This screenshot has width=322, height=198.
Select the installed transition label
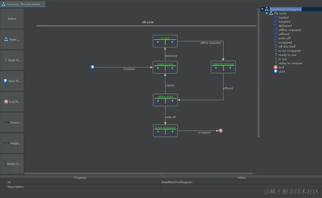point(129,69)
